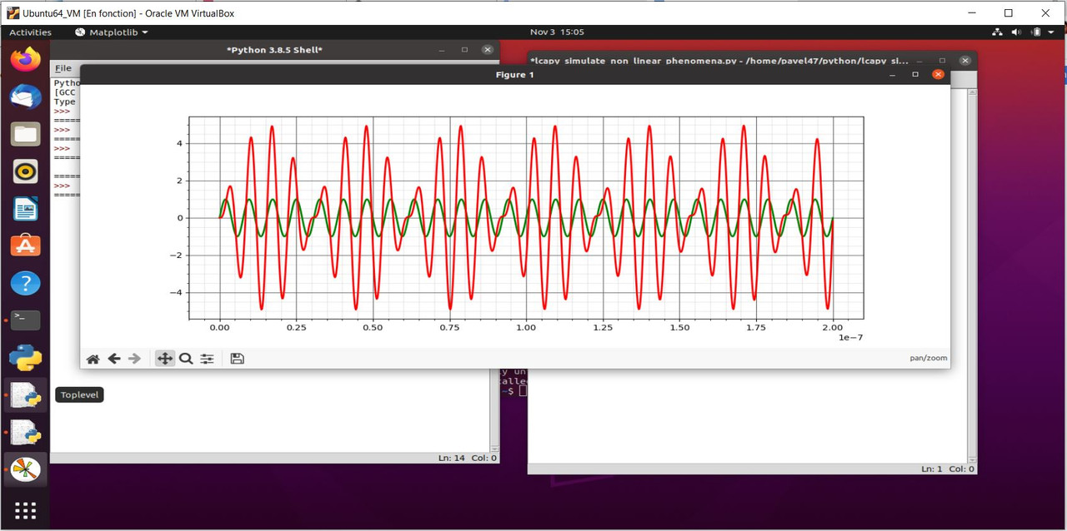Viewport: 1067px width, 531px height.
Task: Open LibreOffice Writer from the dock
Action: pos(25,209)
